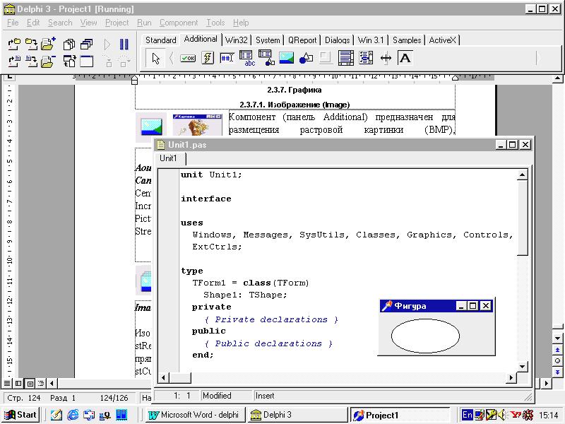Select the ScrollBox component
Image resolution: width=565 pixels, height=424 pixels.
click(x=345, y=58)
